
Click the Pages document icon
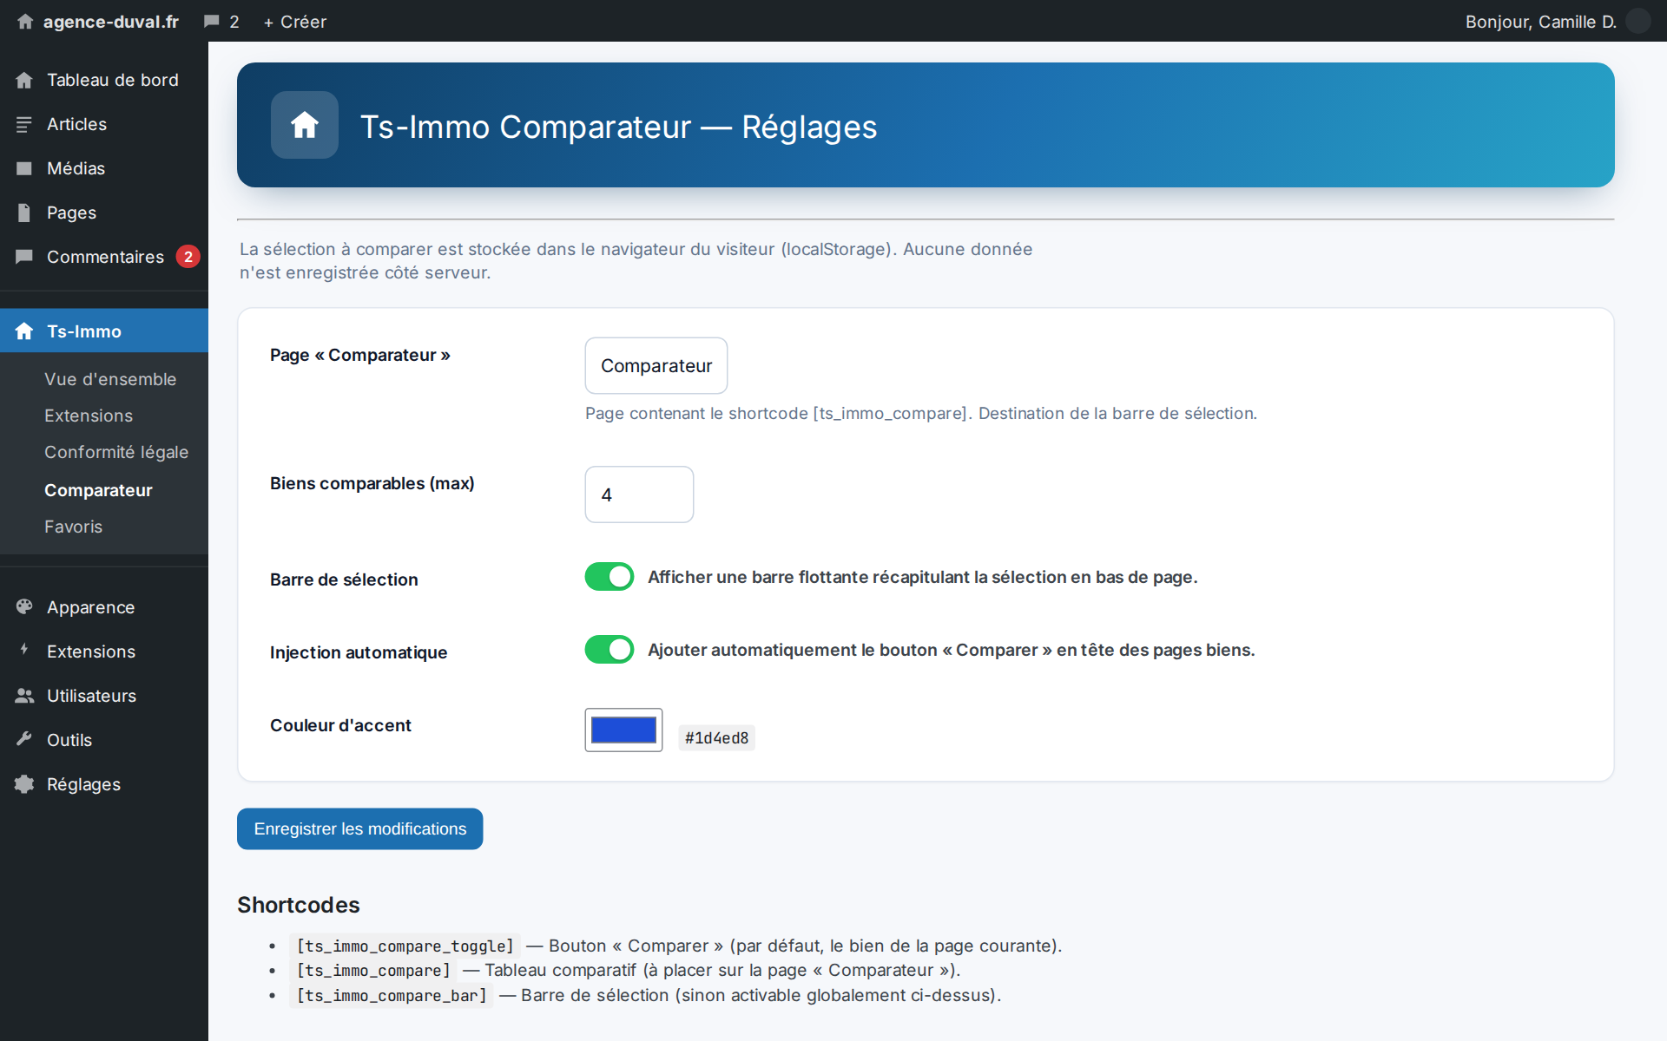(x=24, y=213)
